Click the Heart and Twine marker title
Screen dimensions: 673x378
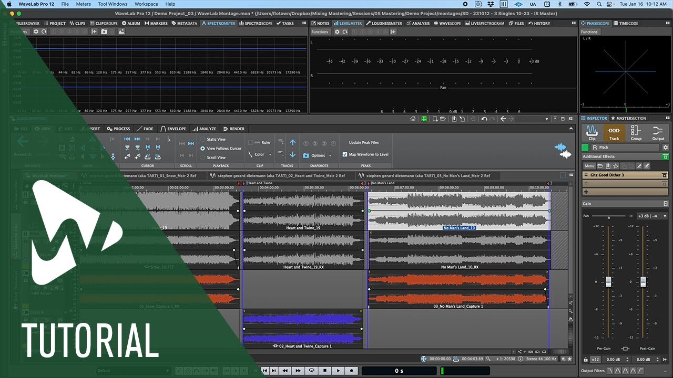260,183
